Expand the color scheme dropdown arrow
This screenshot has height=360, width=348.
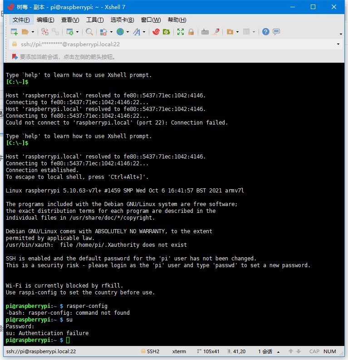pos(111,32)
